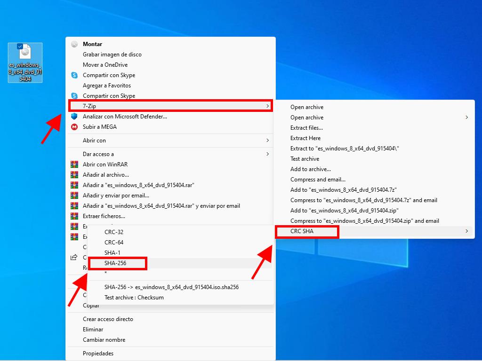Open Propiedades of the file
The image size is (482, 361).
(98, 353)
